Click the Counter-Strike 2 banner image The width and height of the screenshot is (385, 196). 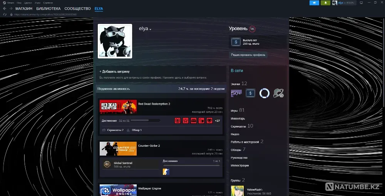coord(118,149)
